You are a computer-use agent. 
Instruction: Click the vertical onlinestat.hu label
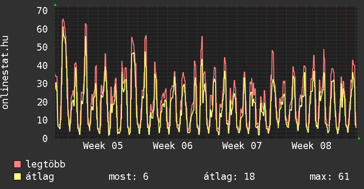pos(5,73)
